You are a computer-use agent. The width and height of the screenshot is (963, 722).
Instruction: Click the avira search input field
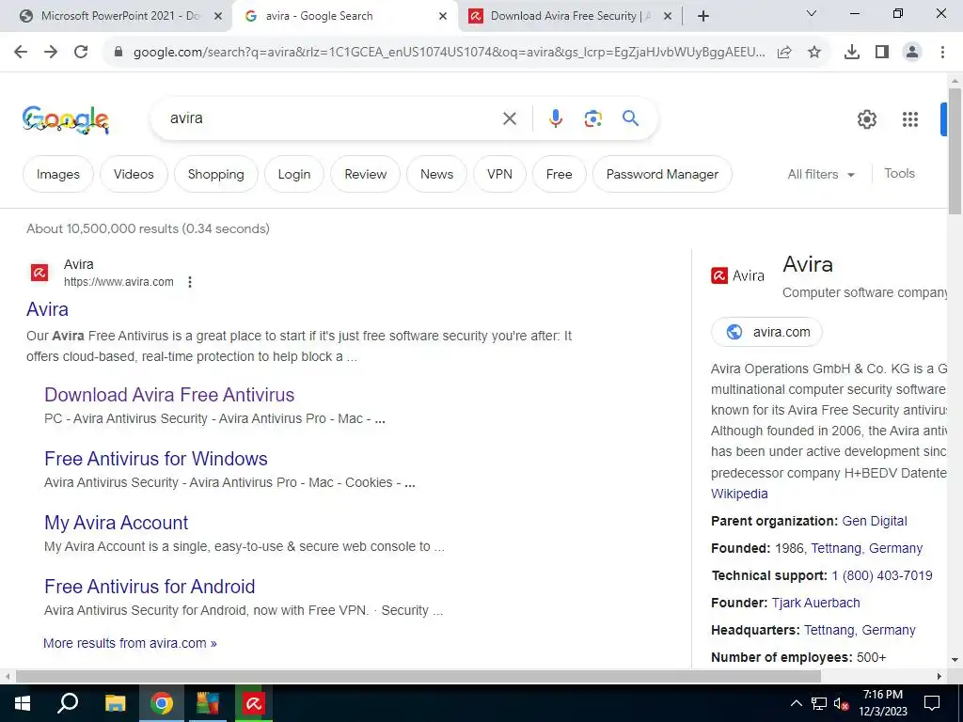(332, 118)
